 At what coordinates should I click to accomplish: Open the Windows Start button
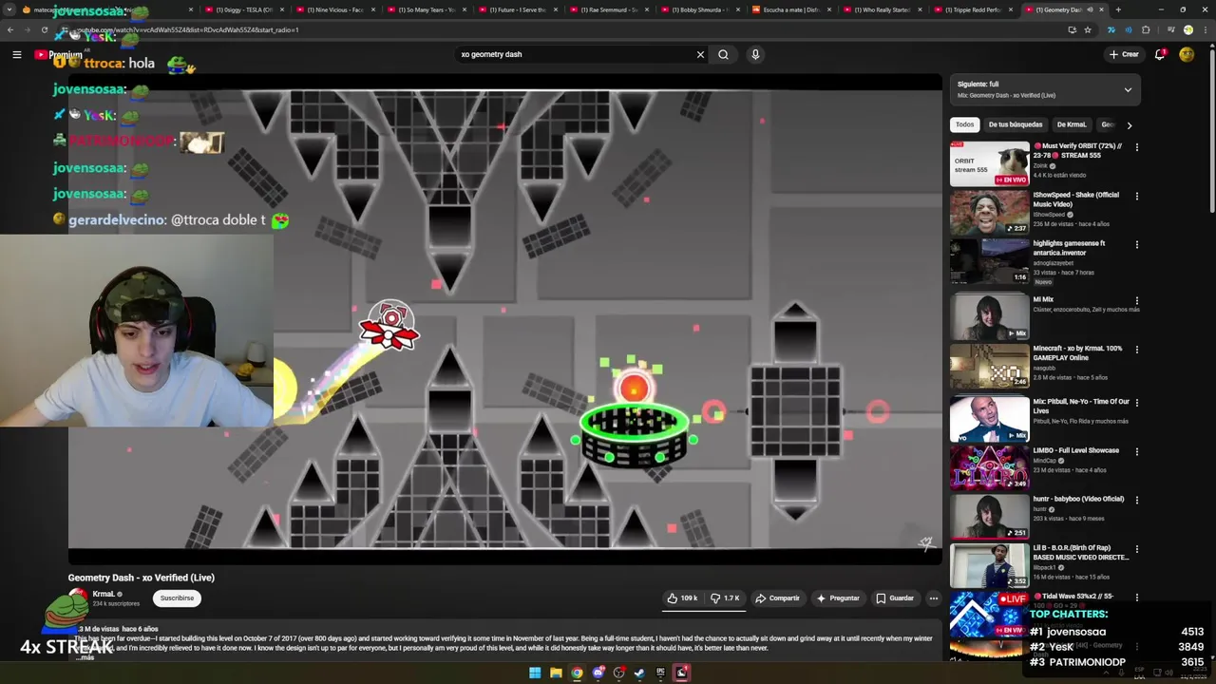point(535,673)
